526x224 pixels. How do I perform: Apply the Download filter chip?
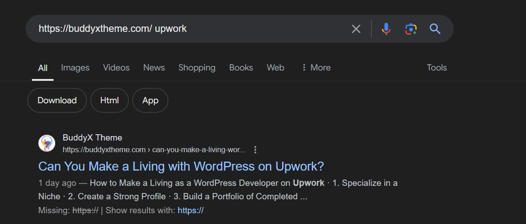(57, 100)
